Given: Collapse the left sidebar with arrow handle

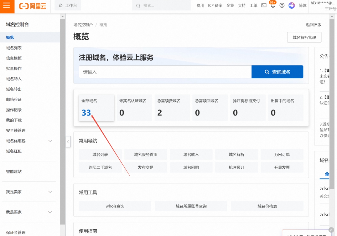Looking at the screenshot, I should coord(68,142).
